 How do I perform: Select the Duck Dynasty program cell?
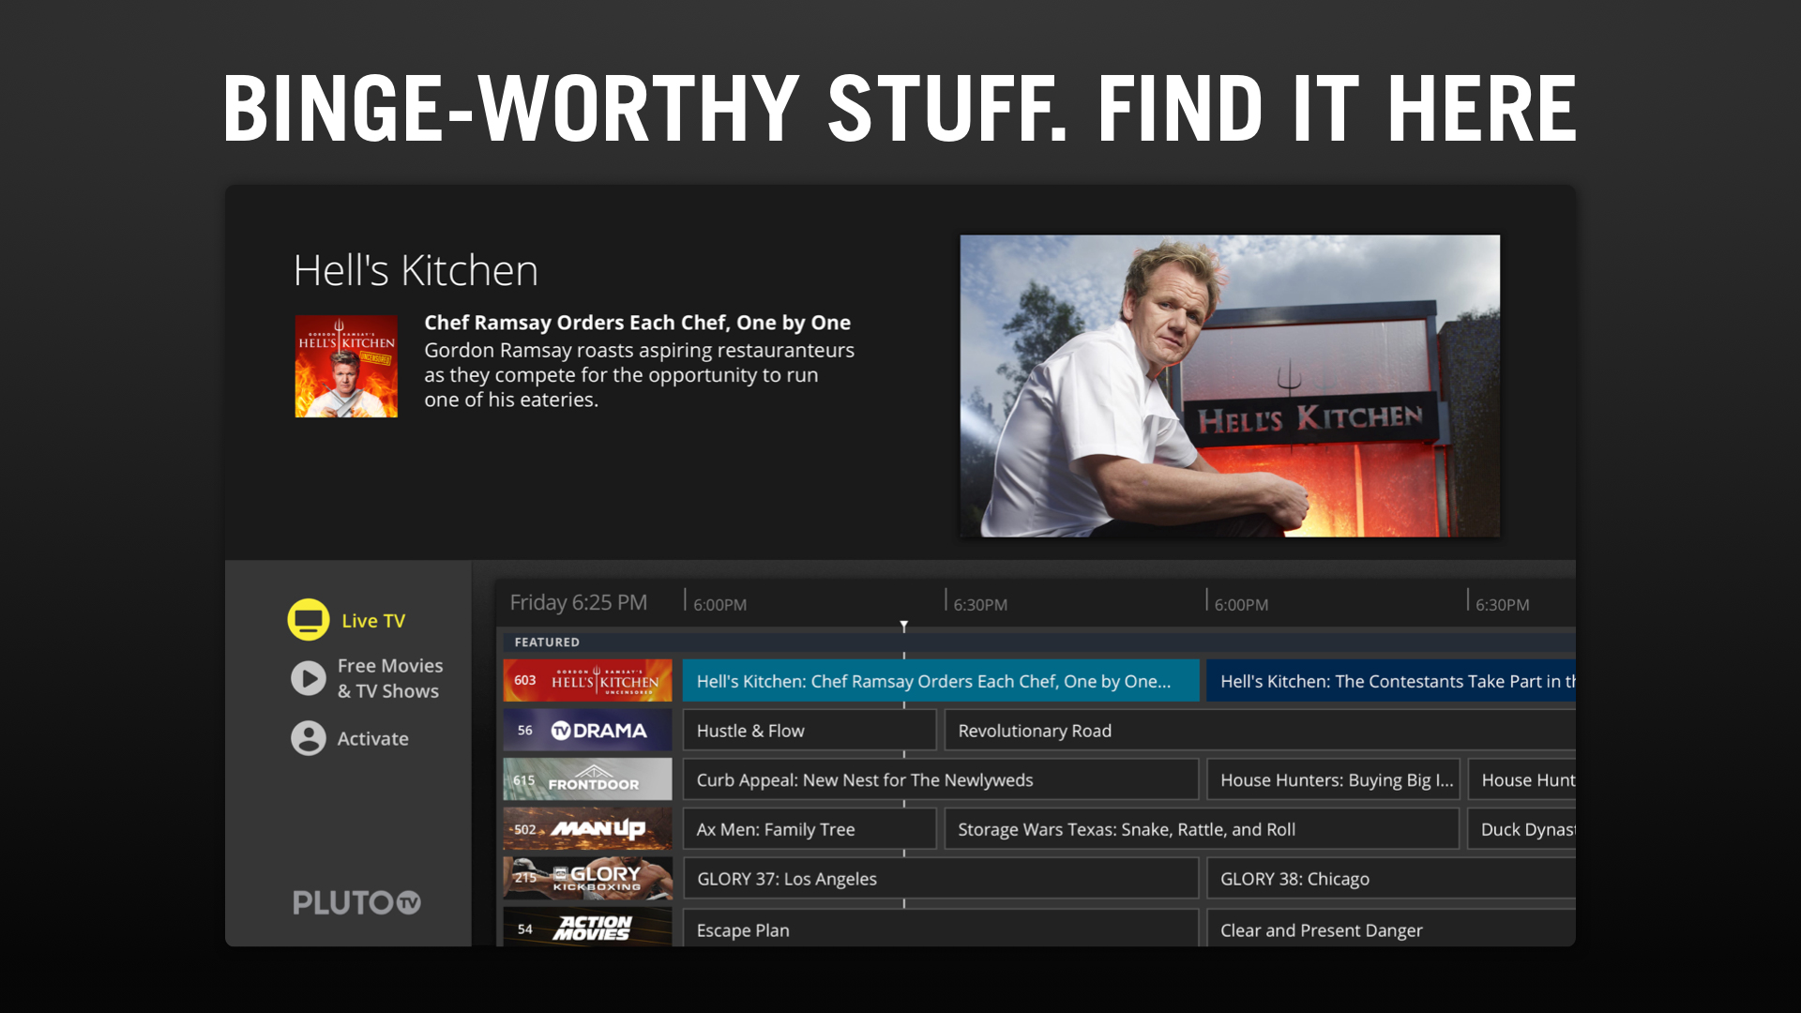point(1521,829)
